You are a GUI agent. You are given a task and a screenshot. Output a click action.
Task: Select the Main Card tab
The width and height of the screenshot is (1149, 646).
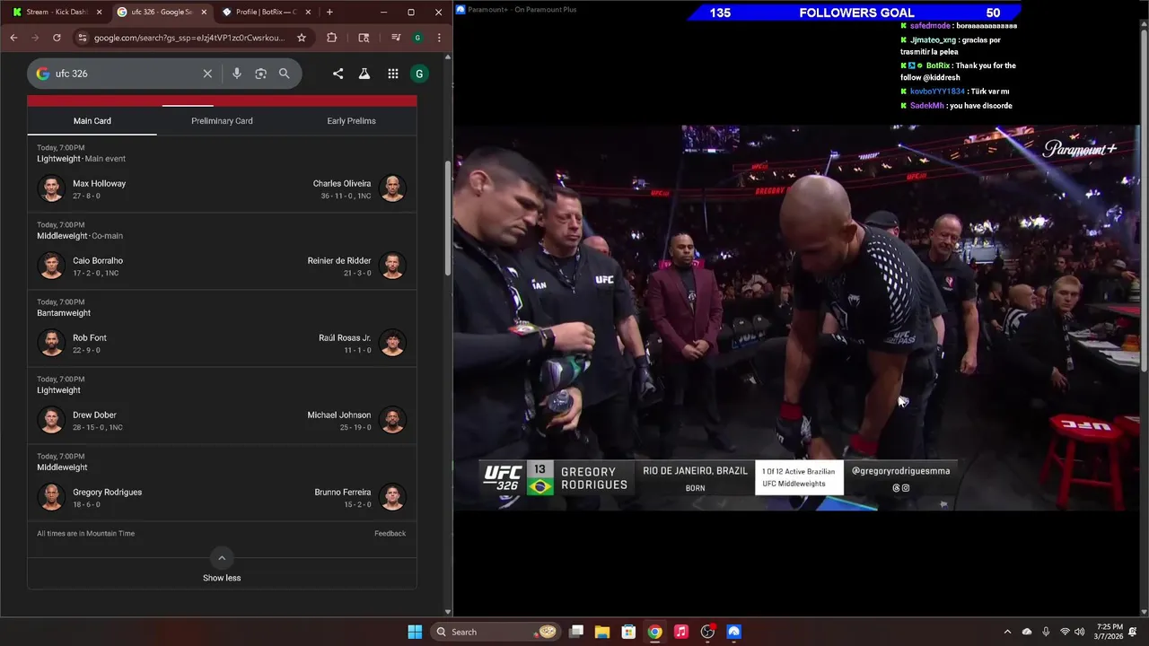pos(92,121)
